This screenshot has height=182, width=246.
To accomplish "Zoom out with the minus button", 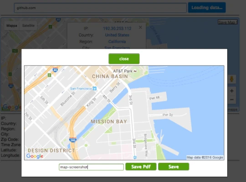I will coord(232,100).
